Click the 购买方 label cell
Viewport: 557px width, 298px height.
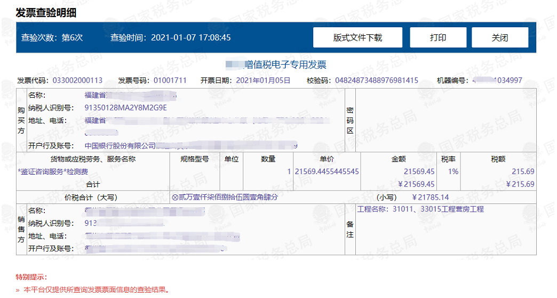click(21, 121)
